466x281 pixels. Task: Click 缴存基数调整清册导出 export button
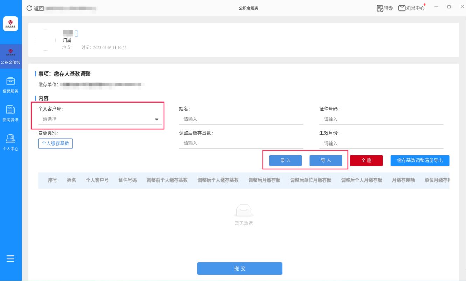[x=420, y=161]
